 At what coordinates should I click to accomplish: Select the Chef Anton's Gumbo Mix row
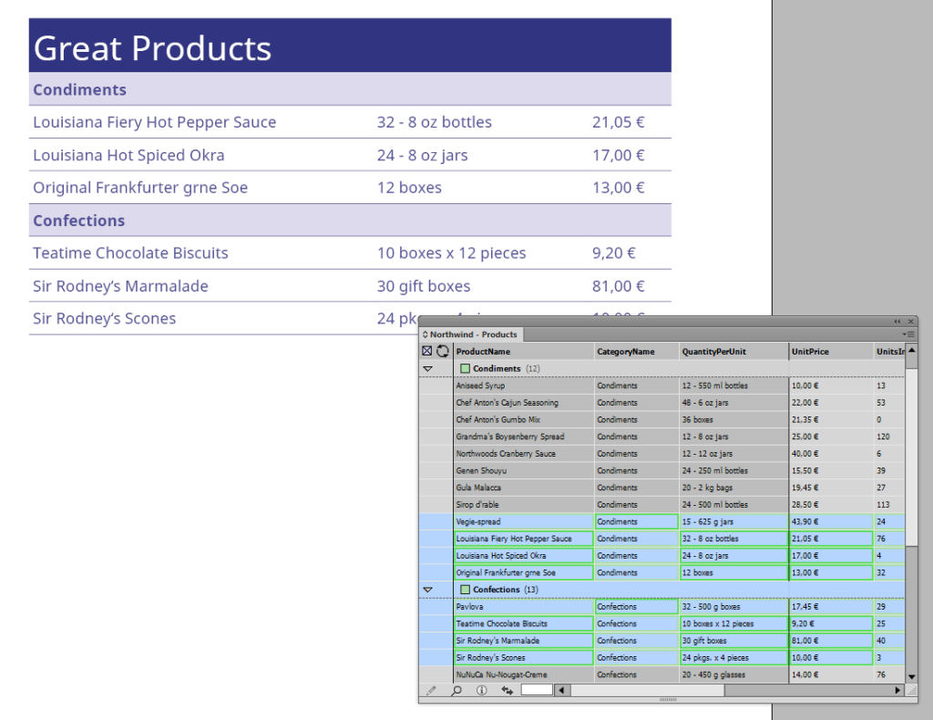click(661, 419)
